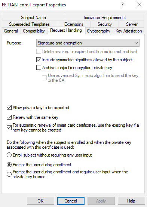This screenshot has width=147, height=207.
Task: Click the question mark help icon in title bar
Action: tap(122, 5)
